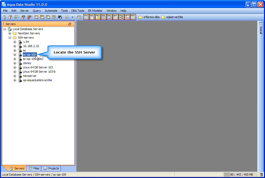
Task: Open the Server menu
Action: [24, 11]
